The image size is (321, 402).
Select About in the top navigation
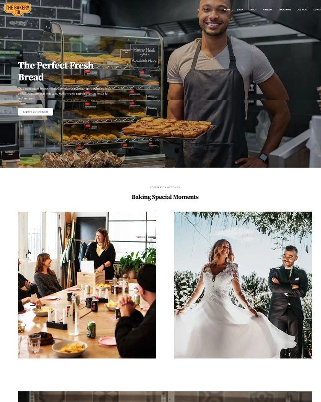pos(253,10)
